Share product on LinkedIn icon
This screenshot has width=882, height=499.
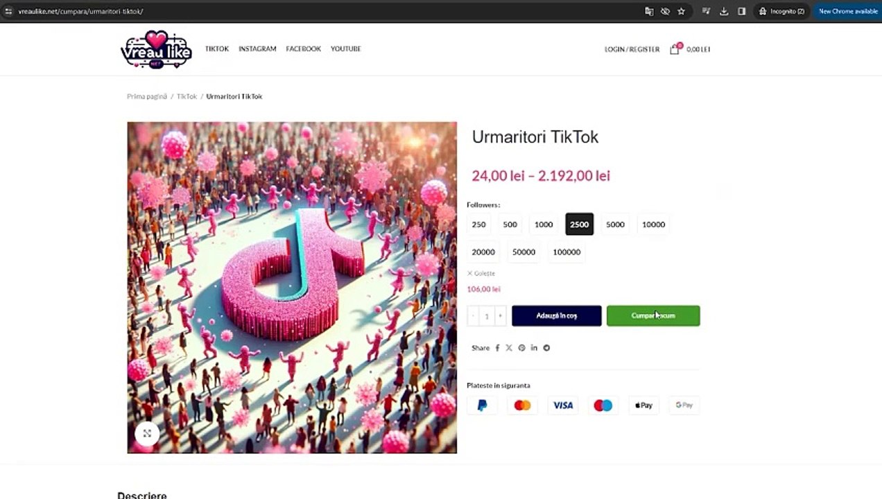534,348
